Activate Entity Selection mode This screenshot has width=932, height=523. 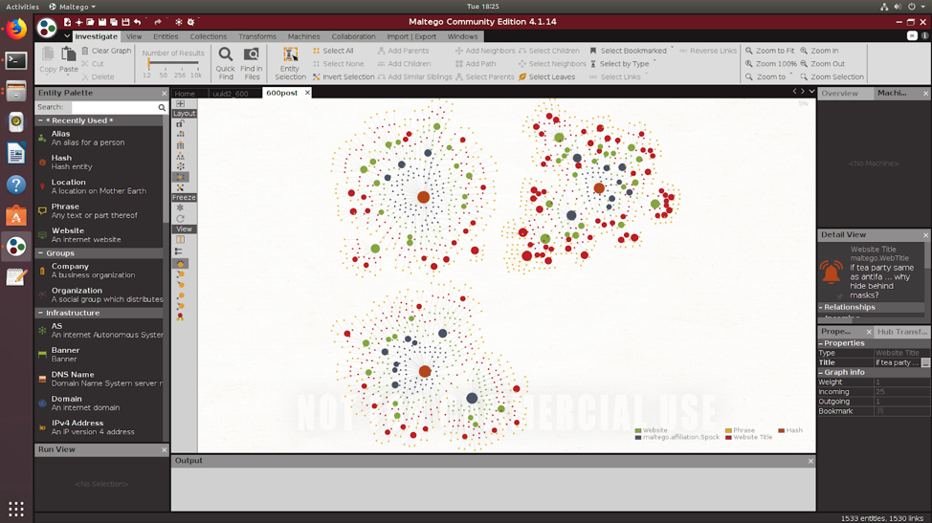[x=290, y=63]
